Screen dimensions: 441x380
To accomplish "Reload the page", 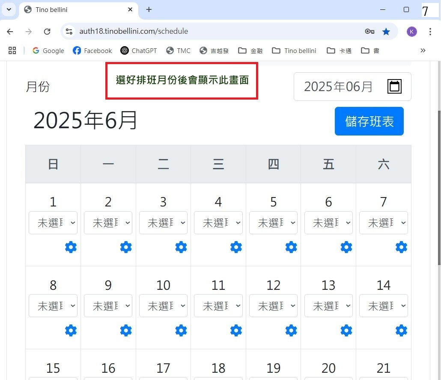I will coord(48,31).
